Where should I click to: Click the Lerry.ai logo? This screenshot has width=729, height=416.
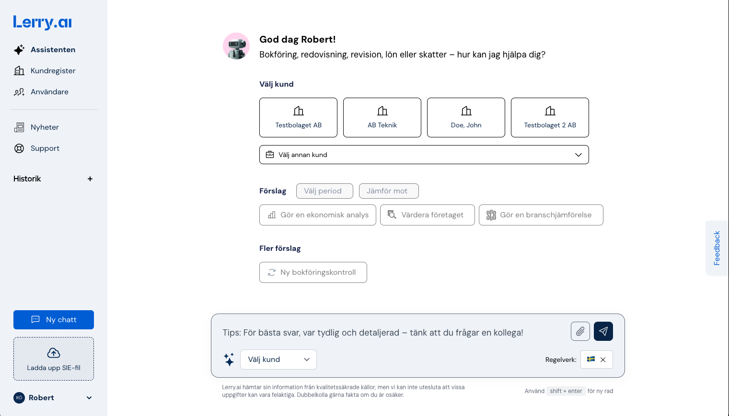coord(42,22)
